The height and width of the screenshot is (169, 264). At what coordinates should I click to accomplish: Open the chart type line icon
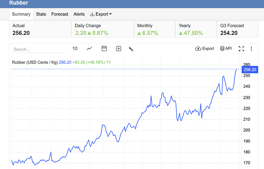pyautogui.click(x=90, y=49)
